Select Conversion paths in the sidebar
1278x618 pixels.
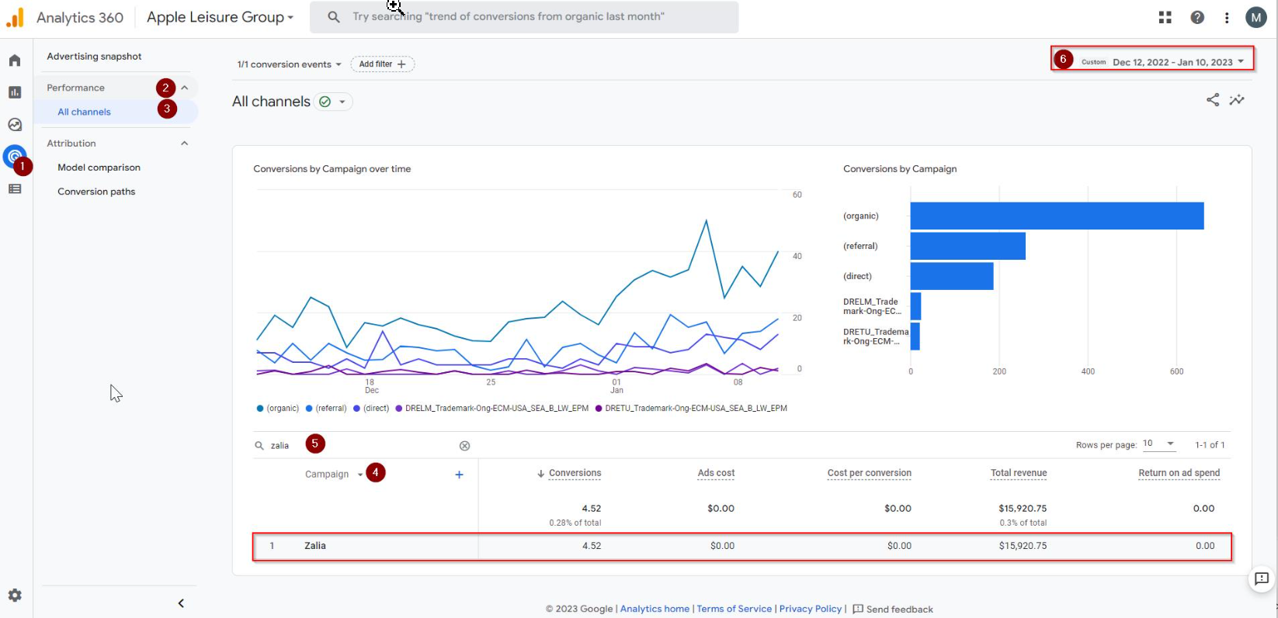(x=96, y=192)
